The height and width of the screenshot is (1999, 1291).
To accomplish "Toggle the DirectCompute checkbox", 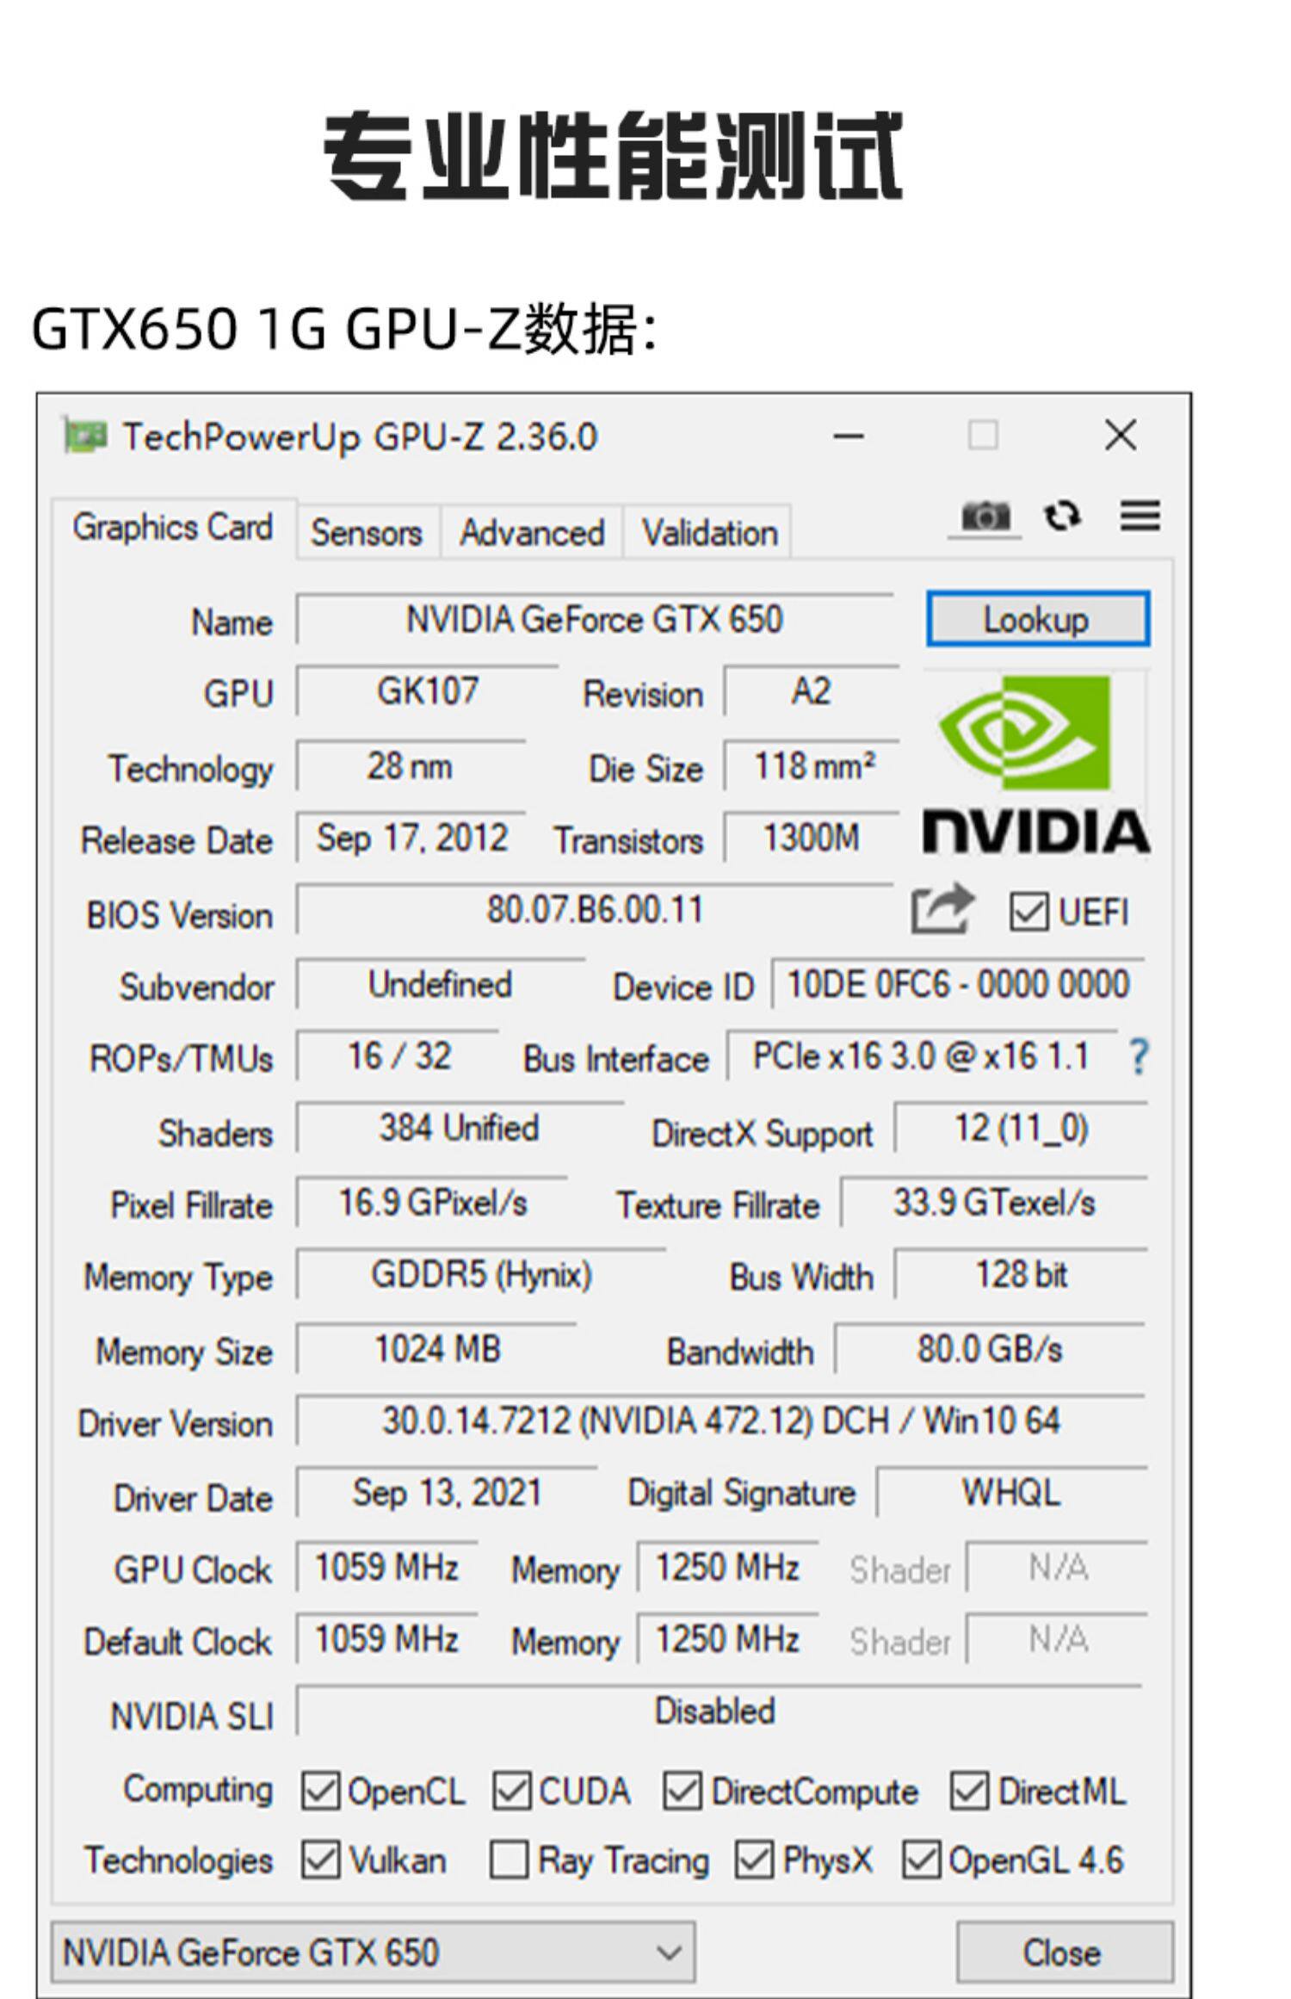I will (x=683, y=1790).
